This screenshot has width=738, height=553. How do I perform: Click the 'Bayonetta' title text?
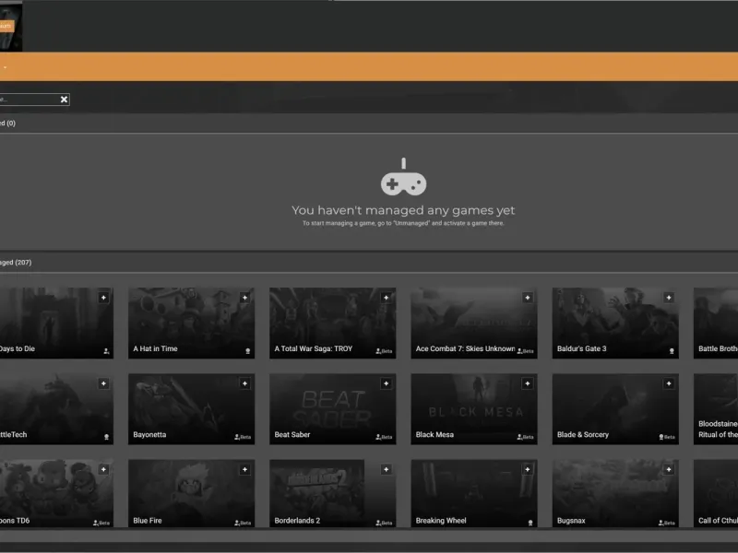click(x=149, y=434)
